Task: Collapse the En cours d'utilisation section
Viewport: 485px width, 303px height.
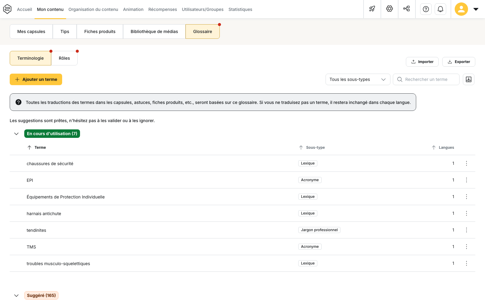Action: [x=16, y=134]
